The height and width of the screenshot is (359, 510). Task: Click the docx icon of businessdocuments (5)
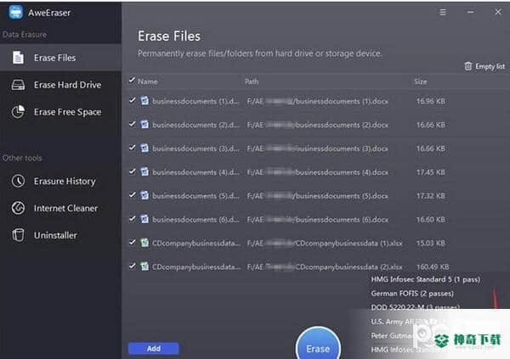(x=144, y=195)
